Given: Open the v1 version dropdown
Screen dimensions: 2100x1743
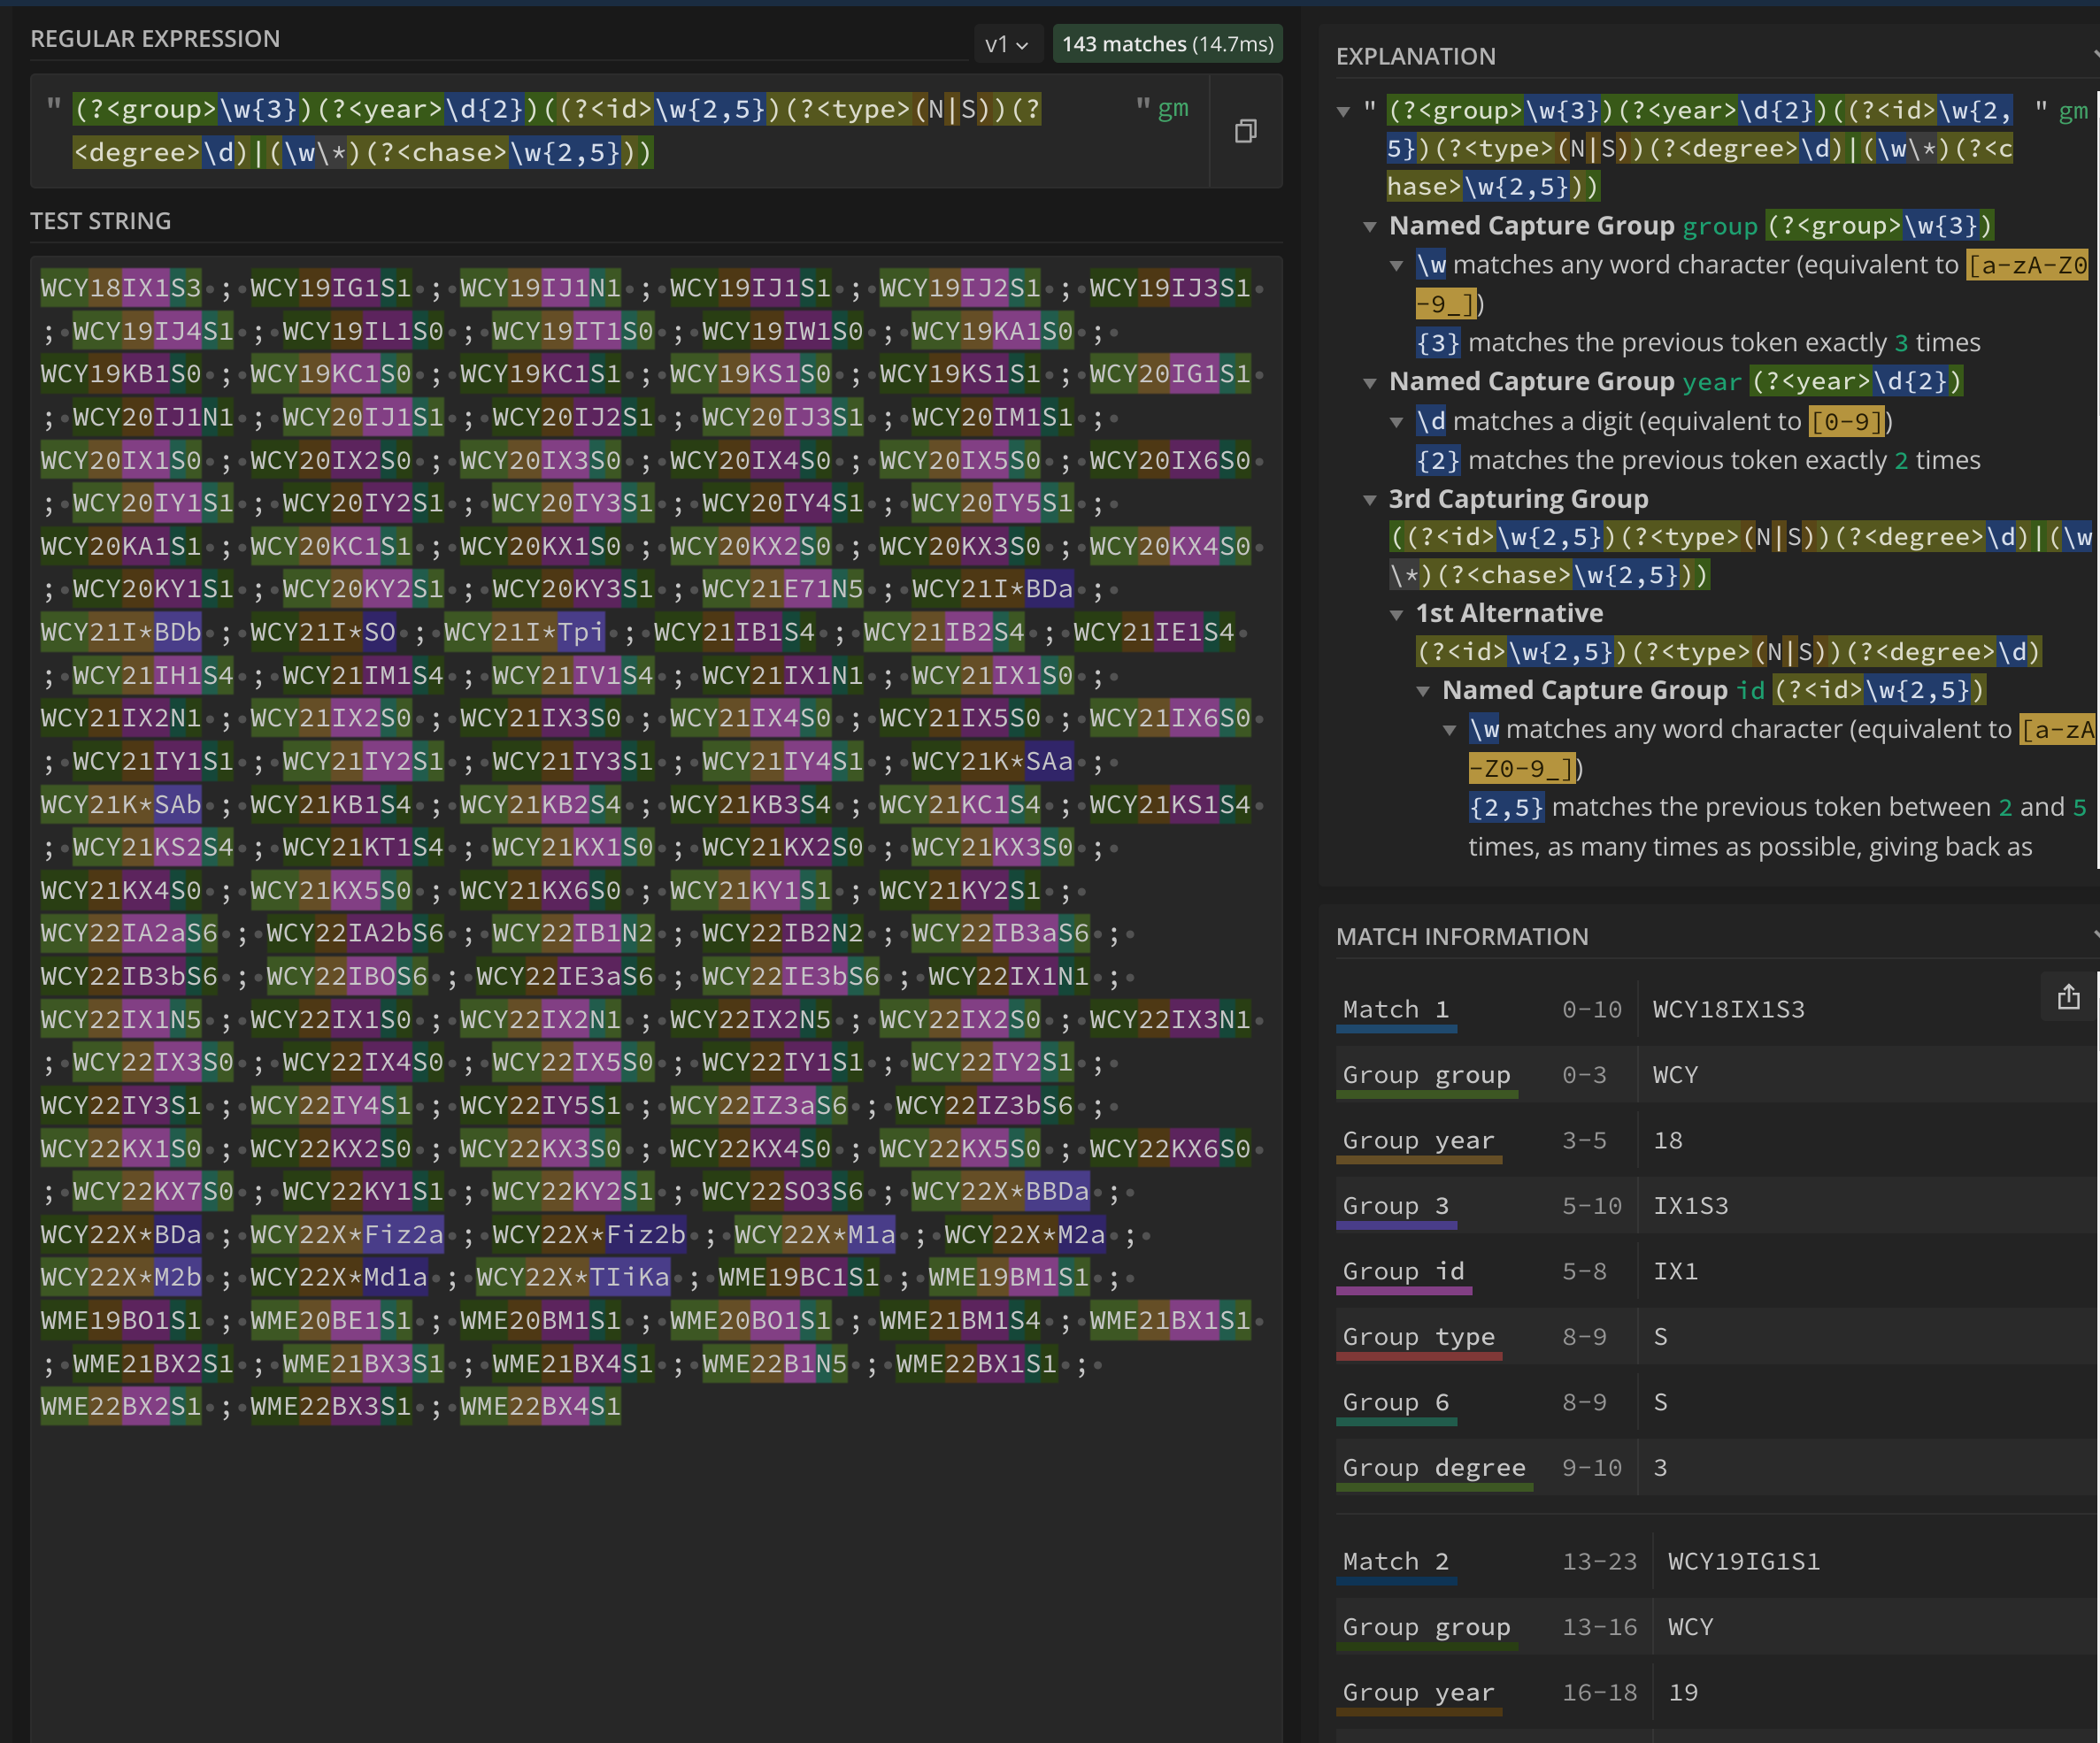Looking at the screenshot, I should (1006, 44).
